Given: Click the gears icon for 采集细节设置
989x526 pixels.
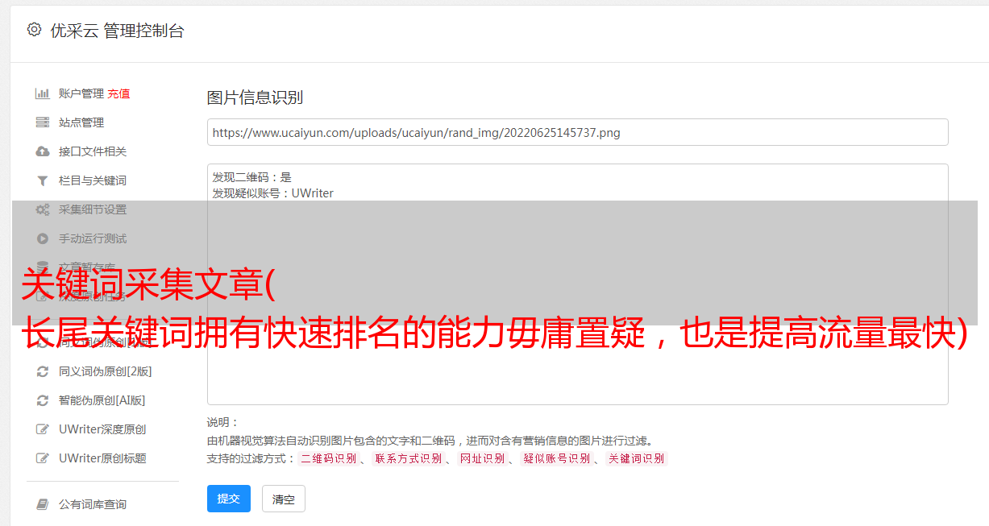Looking at the screenshot, I should click(43, 209).
